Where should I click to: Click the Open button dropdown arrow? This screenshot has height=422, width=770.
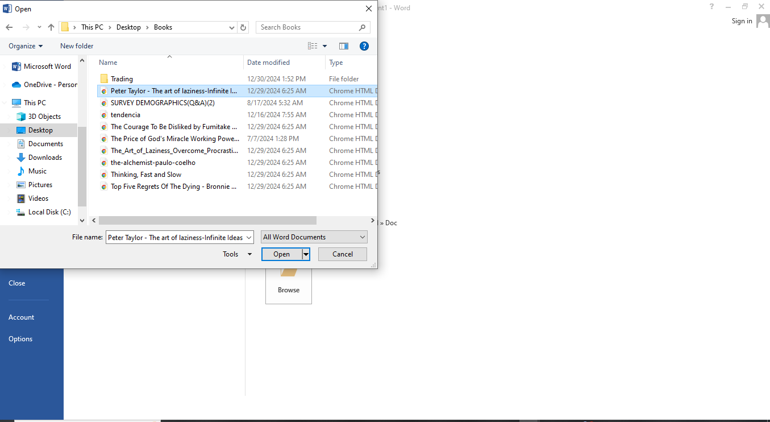(306, 254)
